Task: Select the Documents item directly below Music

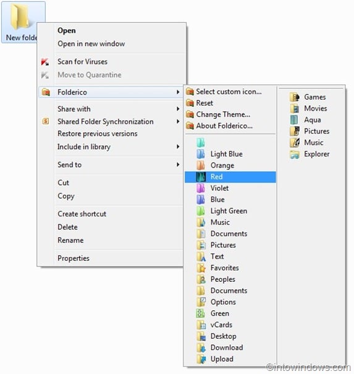Action: pos(229,234)
